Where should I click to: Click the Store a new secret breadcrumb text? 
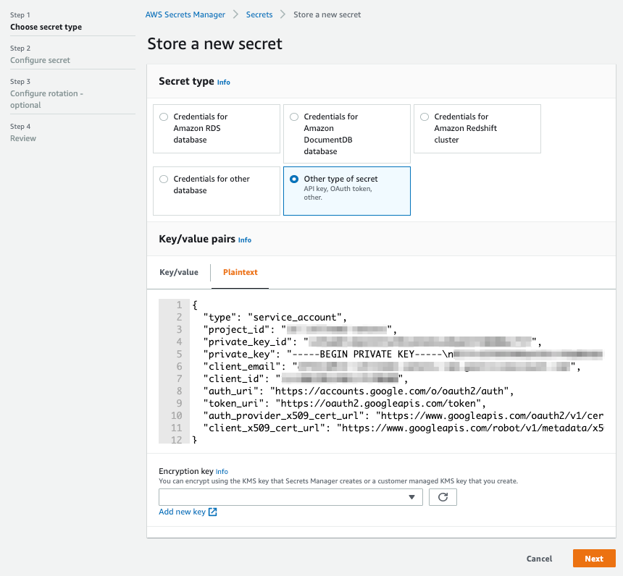coord(327,14)
